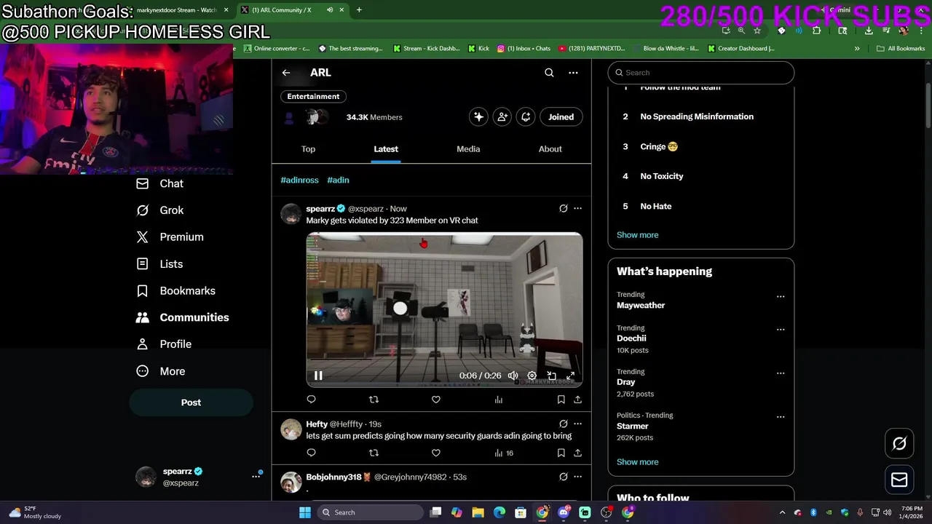Viewport: 932px width, 524px height.
Task: Click Grok icon on spearrz's post
Action: pos(563,208)
